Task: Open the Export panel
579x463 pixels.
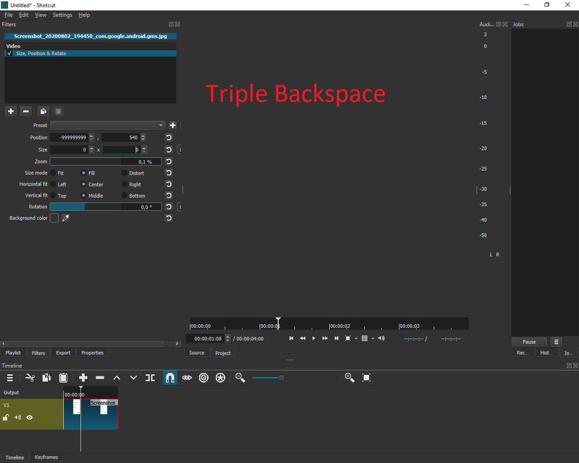Action: point(63,353)
